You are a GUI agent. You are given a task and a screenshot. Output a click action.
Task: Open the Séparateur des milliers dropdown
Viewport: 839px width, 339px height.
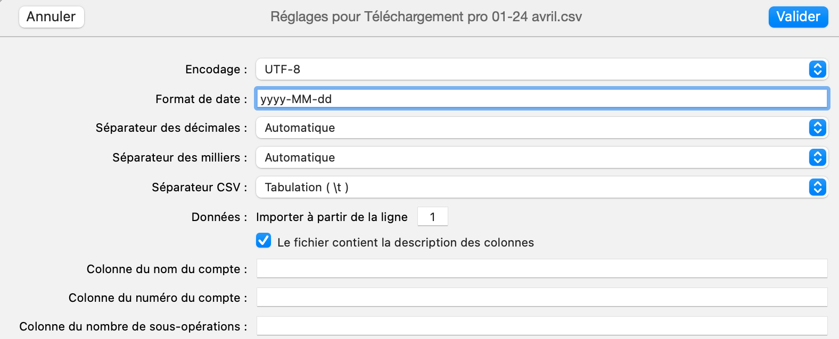click(x=532, y=157)
